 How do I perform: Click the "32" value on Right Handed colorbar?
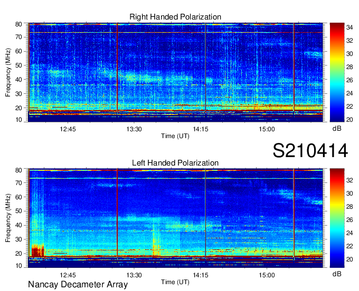coord(349,41)
